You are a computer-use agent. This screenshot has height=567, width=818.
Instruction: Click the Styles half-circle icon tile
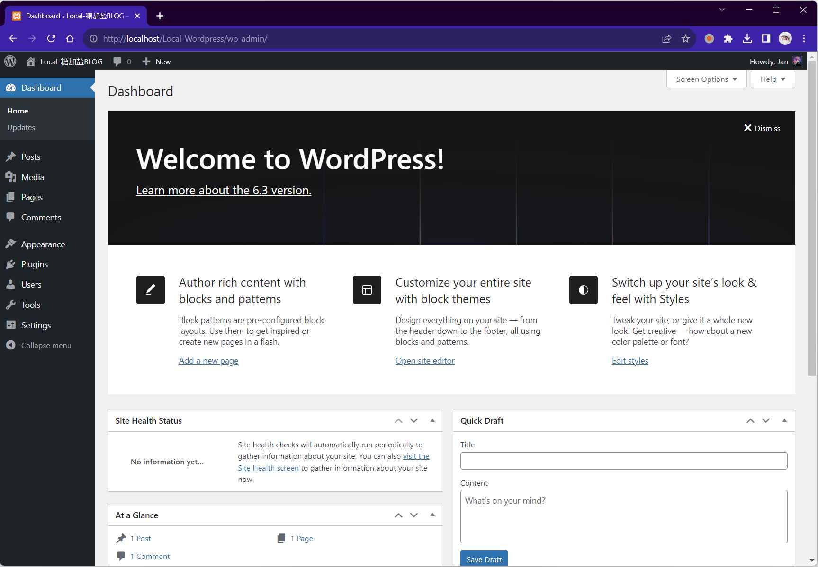584,290
